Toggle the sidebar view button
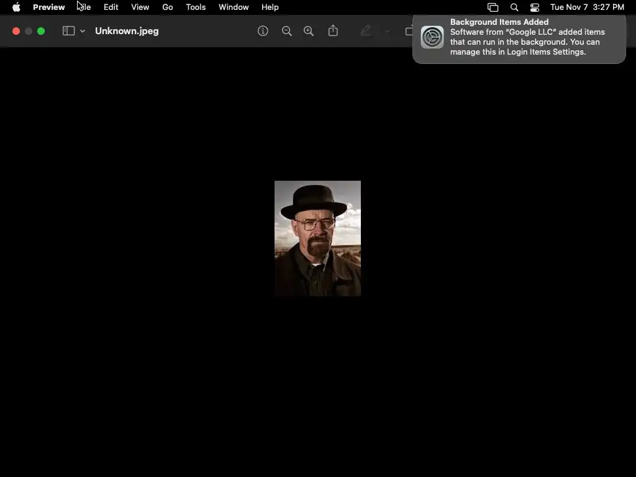This screenshot has width=636, height=477. point(68,31)
